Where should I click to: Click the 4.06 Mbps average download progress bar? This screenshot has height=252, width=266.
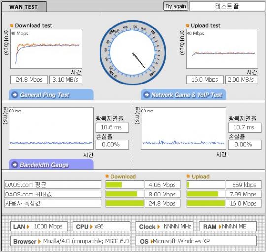click(125, 185)
